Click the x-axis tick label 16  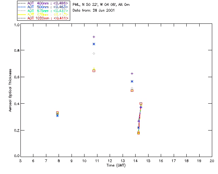pyautogui.click(x=161, y=161)
